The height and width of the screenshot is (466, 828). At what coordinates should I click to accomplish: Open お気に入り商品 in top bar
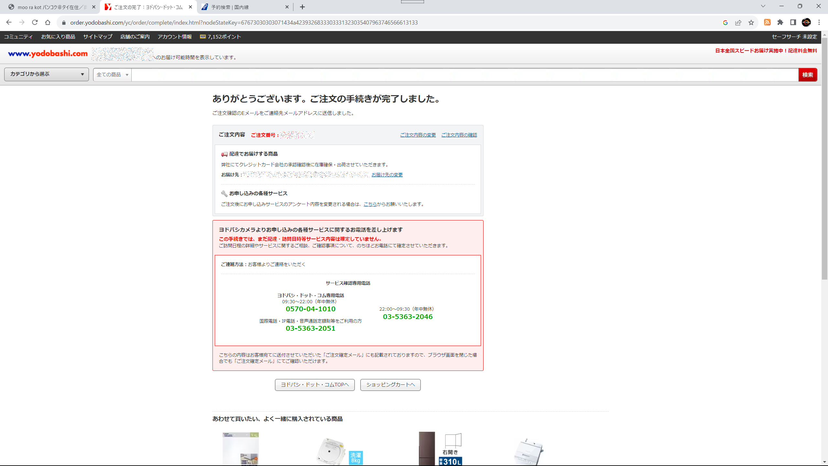click(x=58, y=37)
